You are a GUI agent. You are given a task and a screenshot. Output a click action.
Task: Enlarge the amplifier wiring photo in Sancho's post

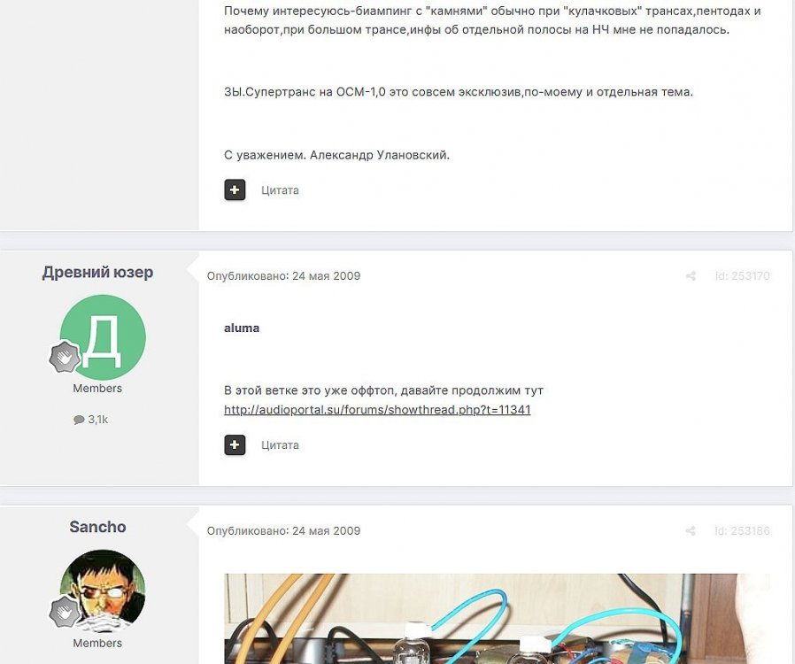497,619
